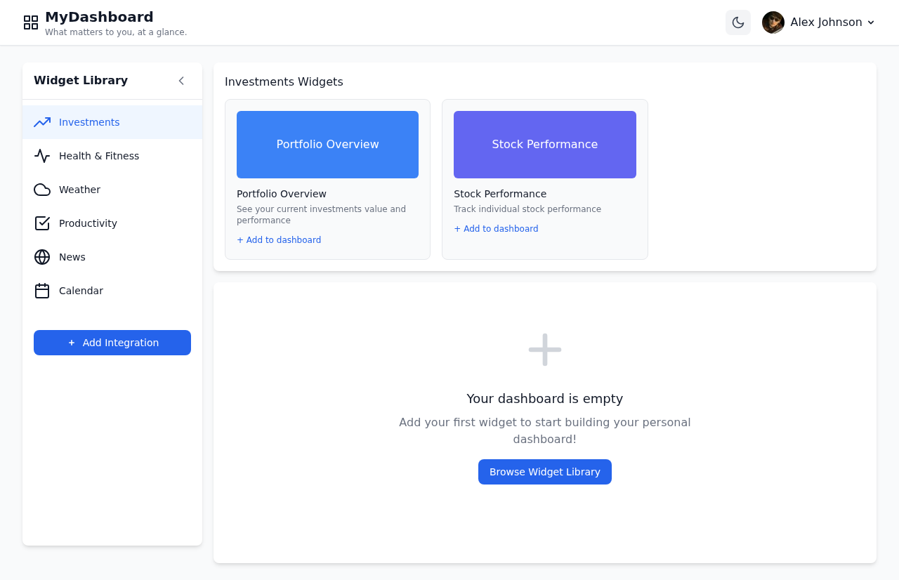Screen dimensions: 899x580
Task: Click the Browse Widget Library button
Action: pyautogui.click(x=544, y=471)
